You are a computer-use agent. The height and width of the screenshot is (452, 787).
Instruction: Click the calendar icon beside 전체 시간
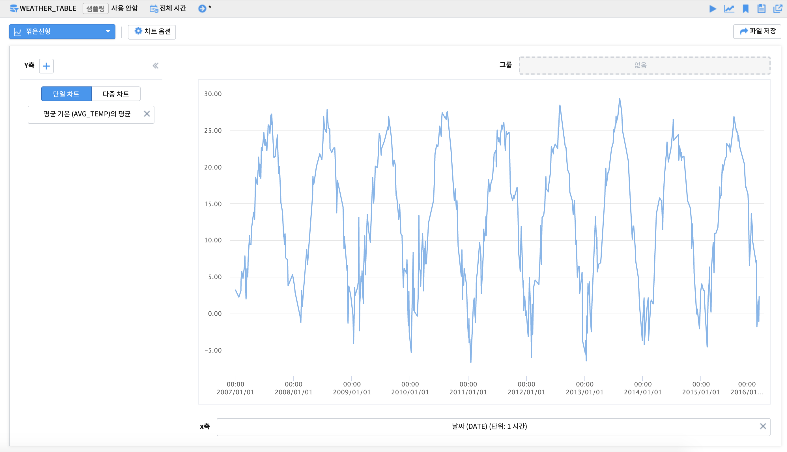coord(154,9)
